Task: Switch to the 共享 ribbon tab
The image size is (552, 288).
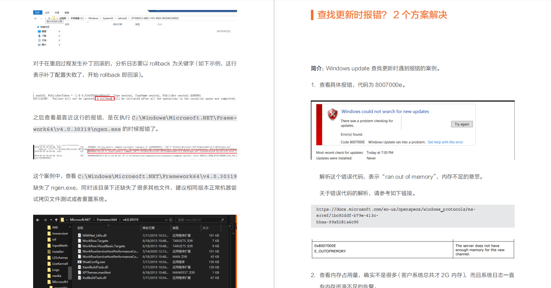Action: pos(57,13)
